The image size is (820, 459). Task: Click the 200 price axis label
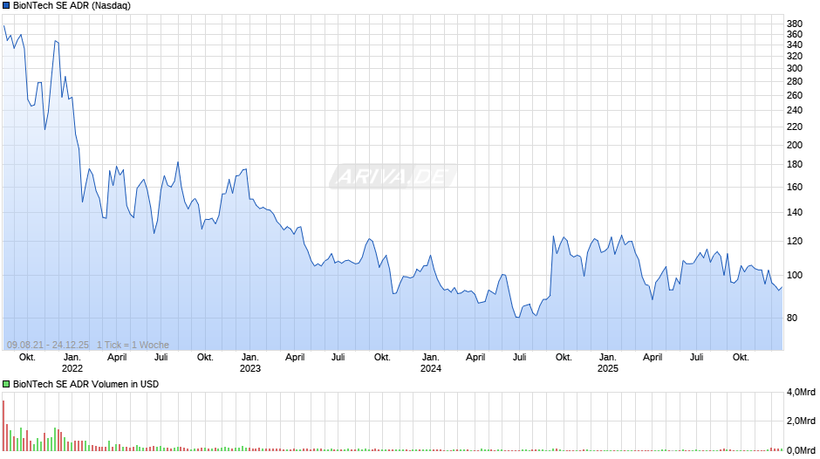click(795, 145)
